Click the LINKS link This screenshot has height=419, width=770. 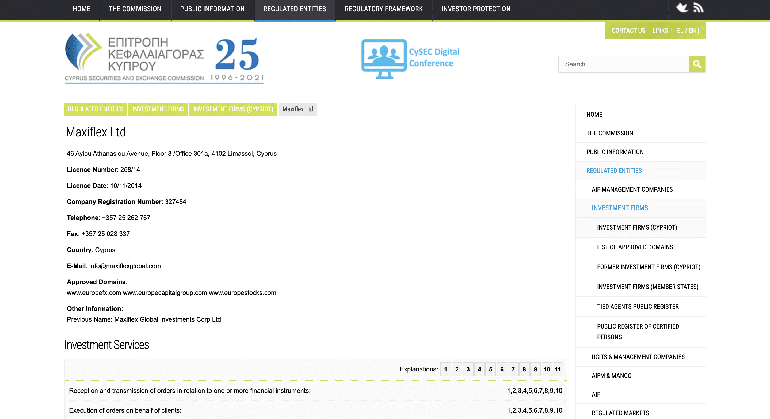(660, 31)
